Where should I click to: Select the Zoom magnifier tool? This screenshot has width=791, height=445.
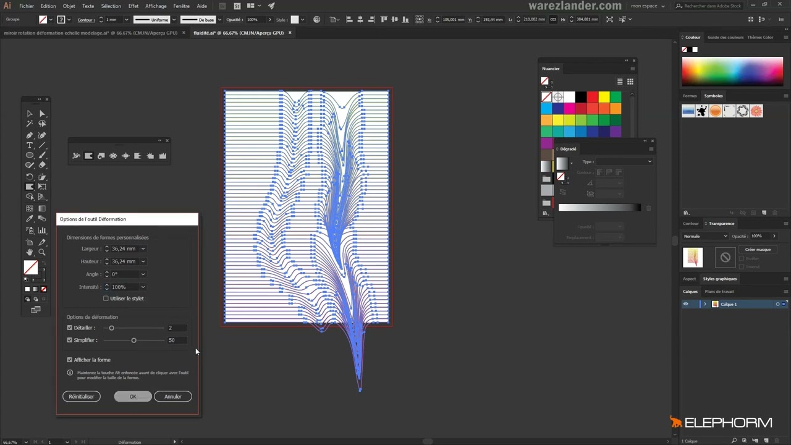click(42, 252)
